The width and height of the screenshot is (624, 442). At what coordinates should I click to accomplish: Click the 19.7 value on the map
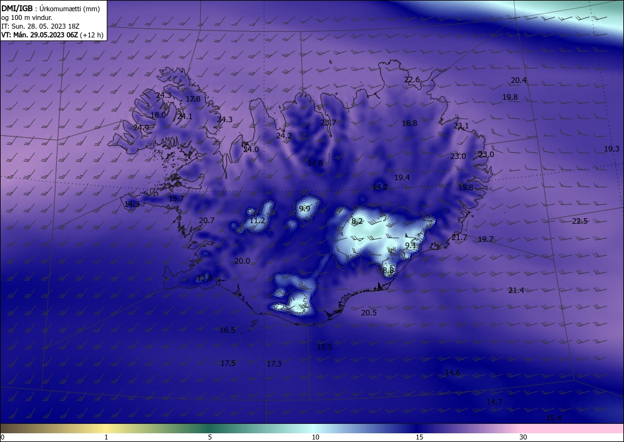tap(485, 239)
